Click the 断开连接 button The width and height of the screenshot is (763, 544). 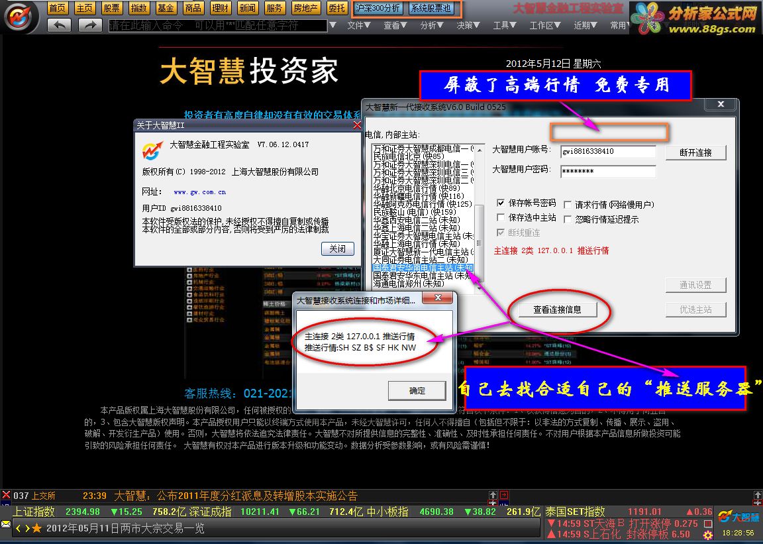point(695,152)
